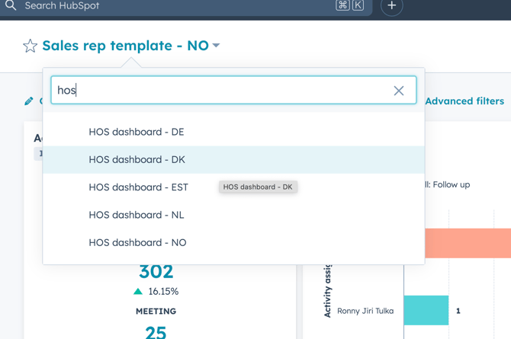The height and width of the screenshot is (339, 511).
Task: Clear the 'hos' search with the X icon
Action: [x=399, y=91]
